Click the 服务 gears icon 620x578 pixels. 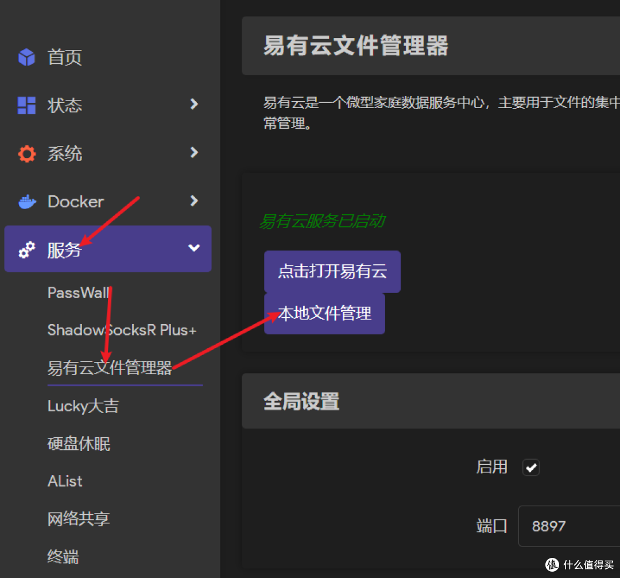[x=26, y=249]
